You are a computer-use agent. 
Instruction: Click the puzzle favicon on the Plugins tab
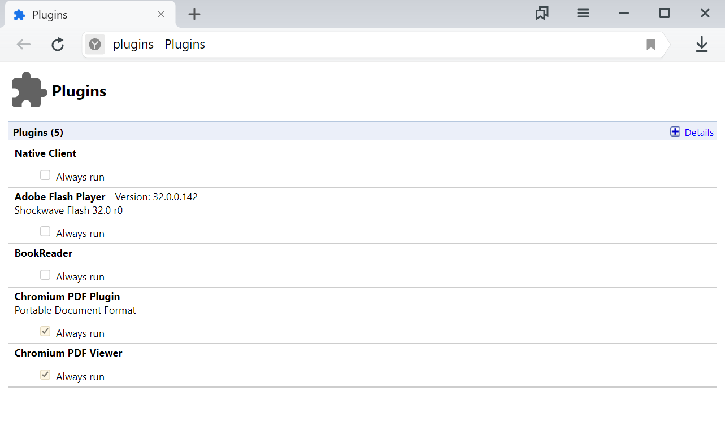click(20, 15)
